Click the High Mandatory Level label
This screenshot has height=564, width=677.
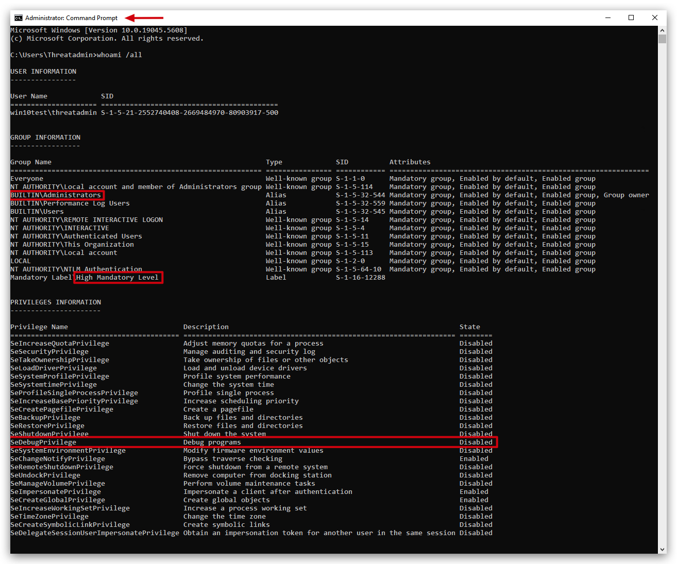[x=117, y=278]
